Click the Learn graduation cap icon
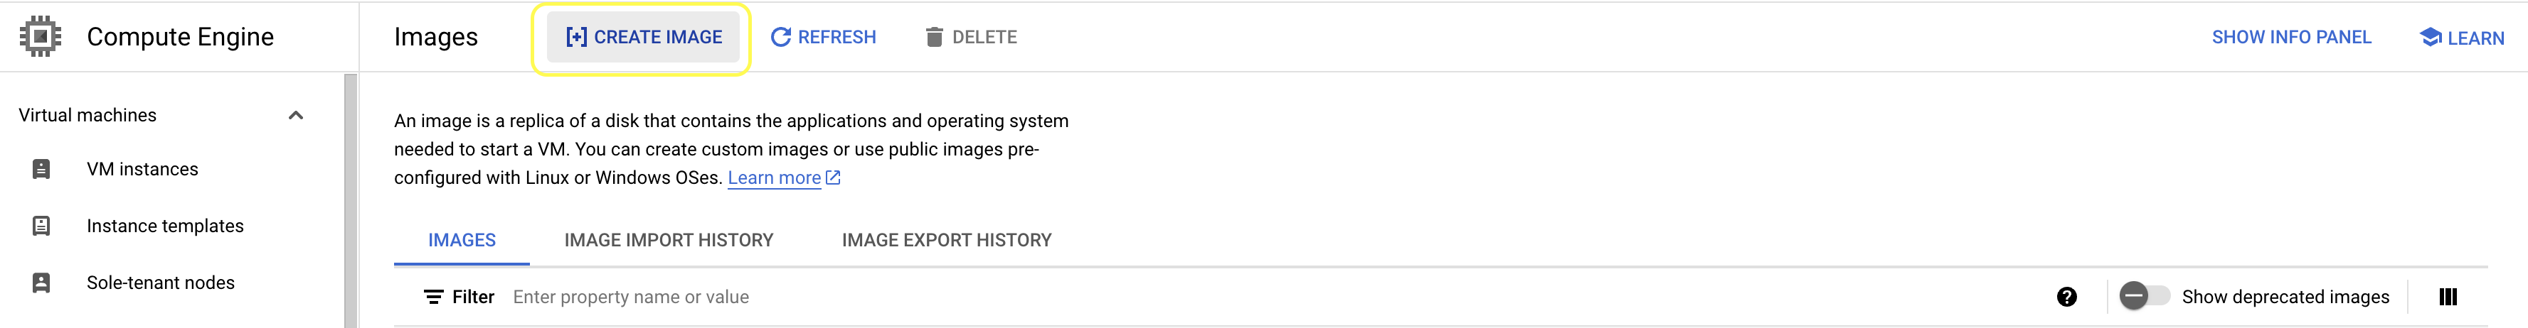This screenshot has width=2528, height=328. [x=2430, y=37]
